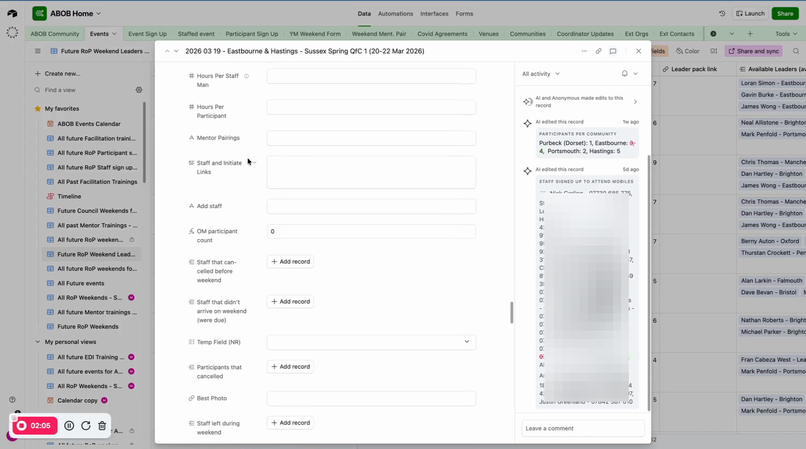Open the record's more options ellipsis
Screen dimensions: 806x449
584,51
